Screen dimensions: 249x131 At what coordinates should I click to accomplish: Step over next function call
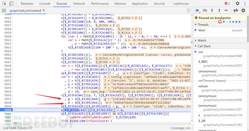point(205,10)
